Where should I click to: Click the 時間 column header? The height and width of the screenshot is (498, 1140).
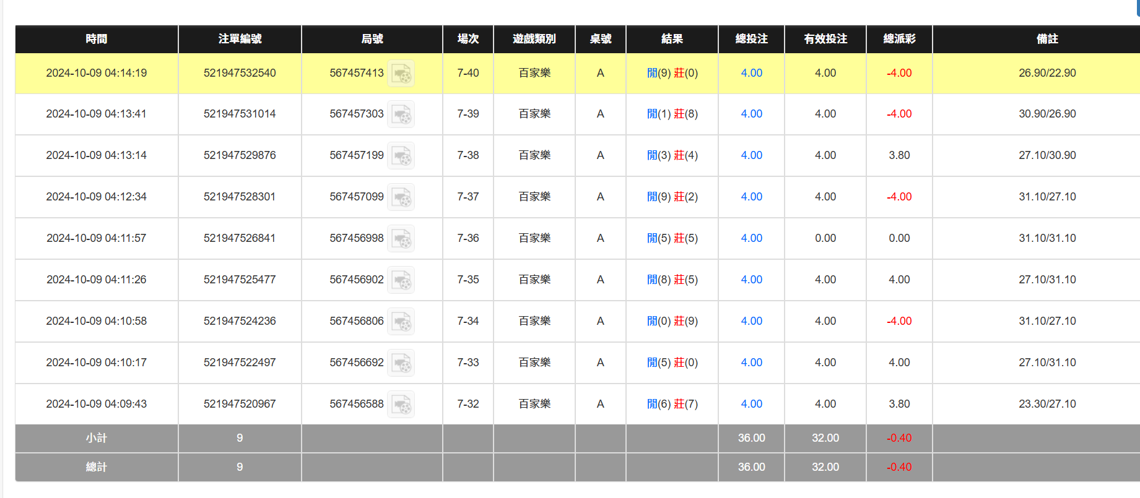click(x=97, y=39)
